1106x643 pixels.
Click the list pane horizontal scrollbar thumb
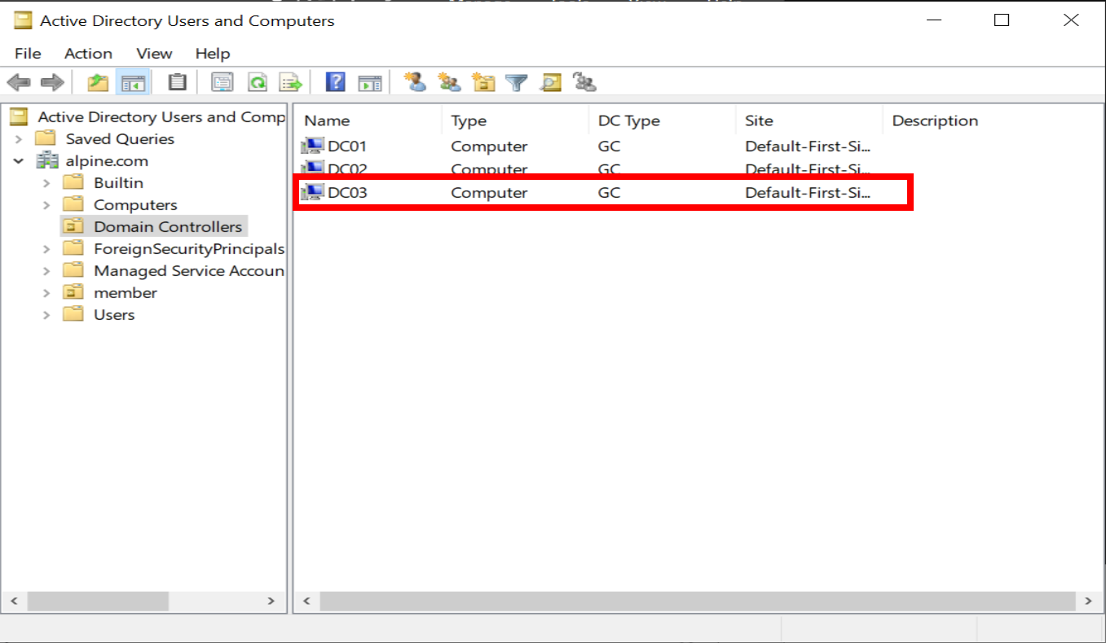[x=698, y=601]
